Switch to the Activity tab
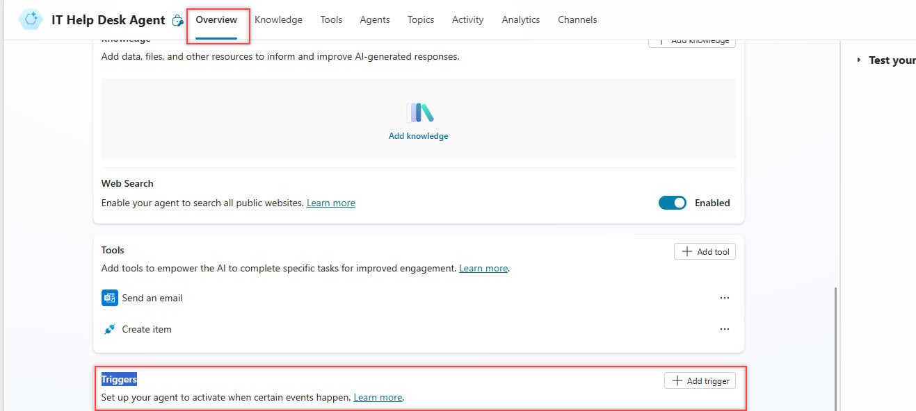The image size is (916, 411). pyautogui.click(x=467, y=19)
